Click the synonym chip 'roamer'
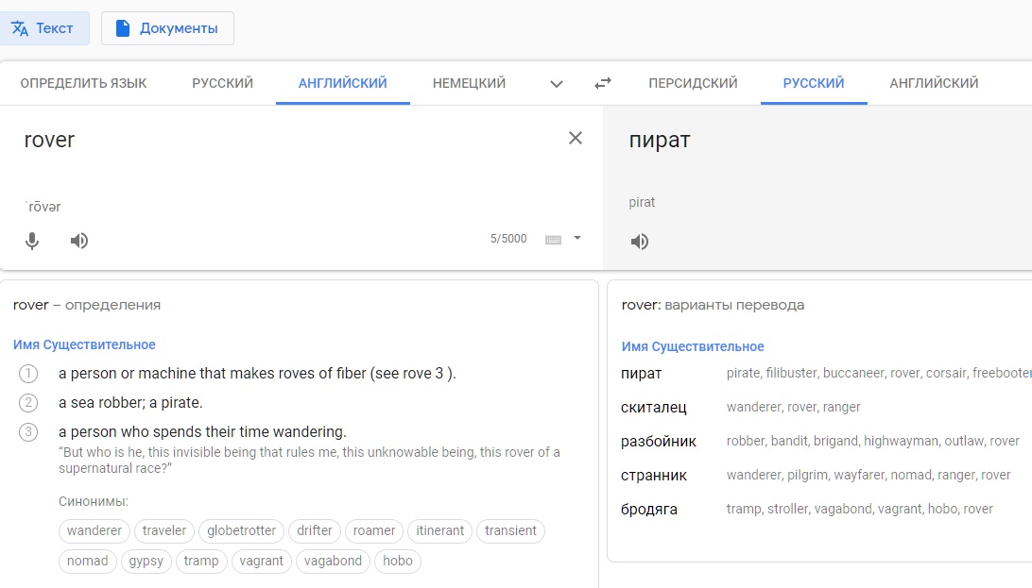Image resolution: width=1032 pixels, height=588 pixels. pyautogui.click(x=374, y=530)
